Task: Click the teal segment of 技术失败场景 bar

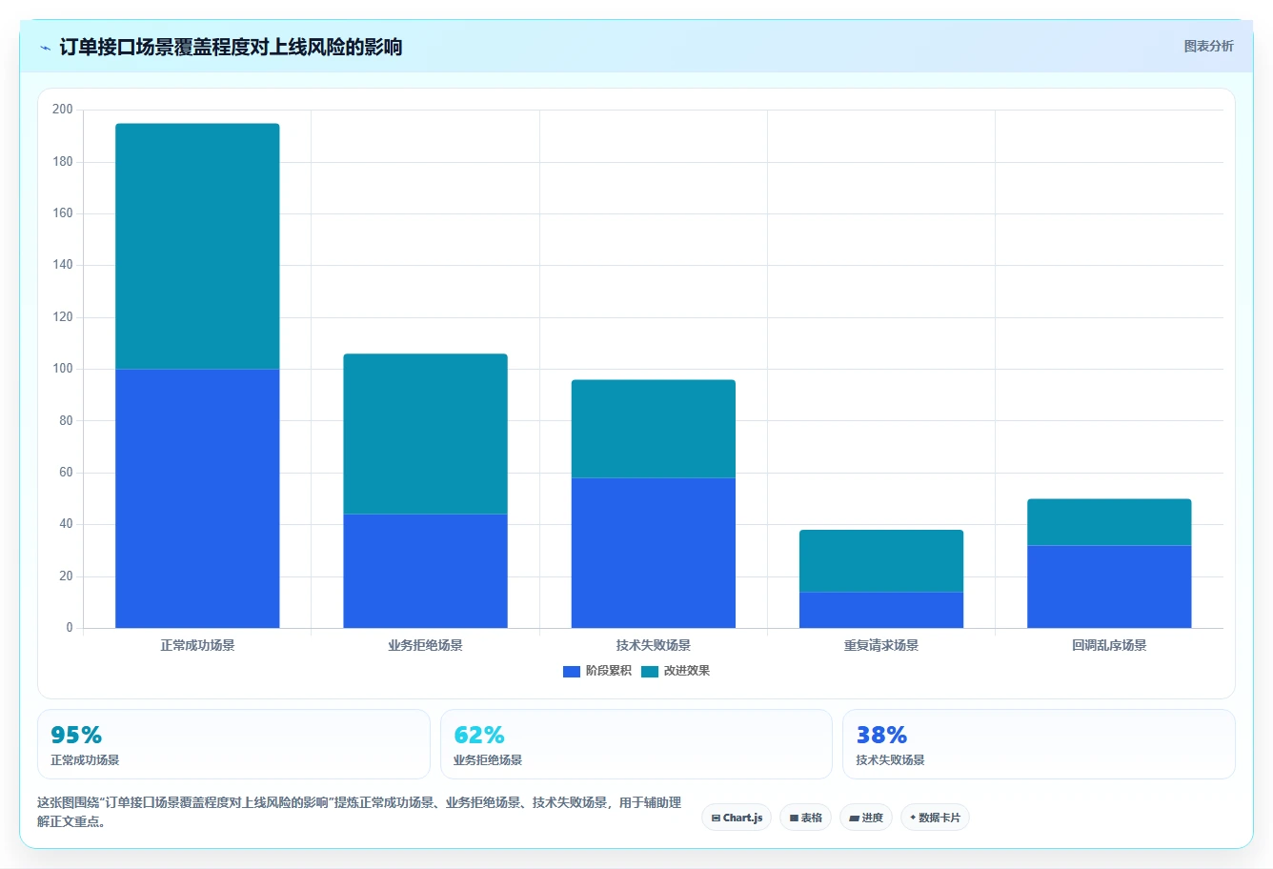Action: coord(653,429)
